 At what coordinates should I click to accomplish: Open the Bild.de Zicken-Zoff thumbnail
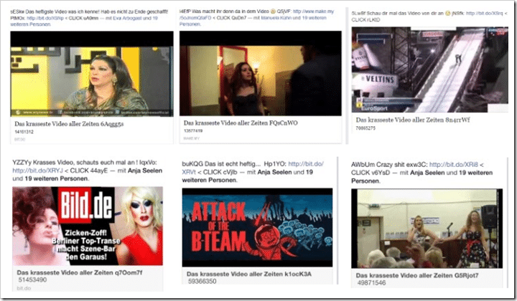88,226
